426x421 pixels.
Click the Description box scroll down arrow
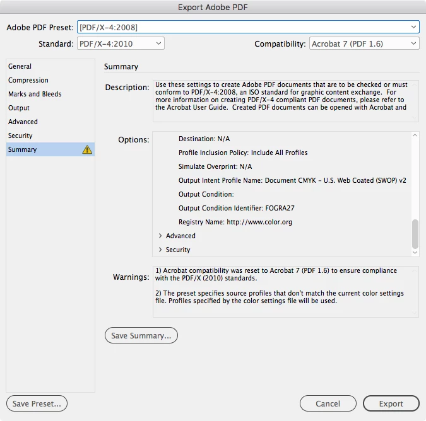click(414, 118)
